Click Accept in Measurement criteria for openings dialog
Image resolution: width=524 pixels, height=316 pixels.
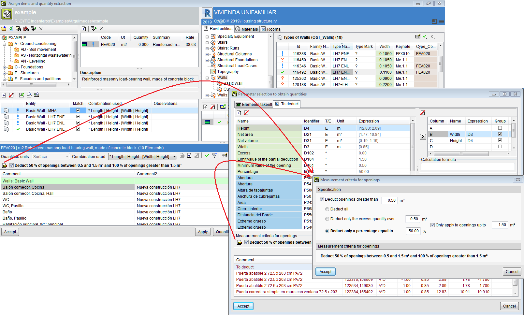326,272
